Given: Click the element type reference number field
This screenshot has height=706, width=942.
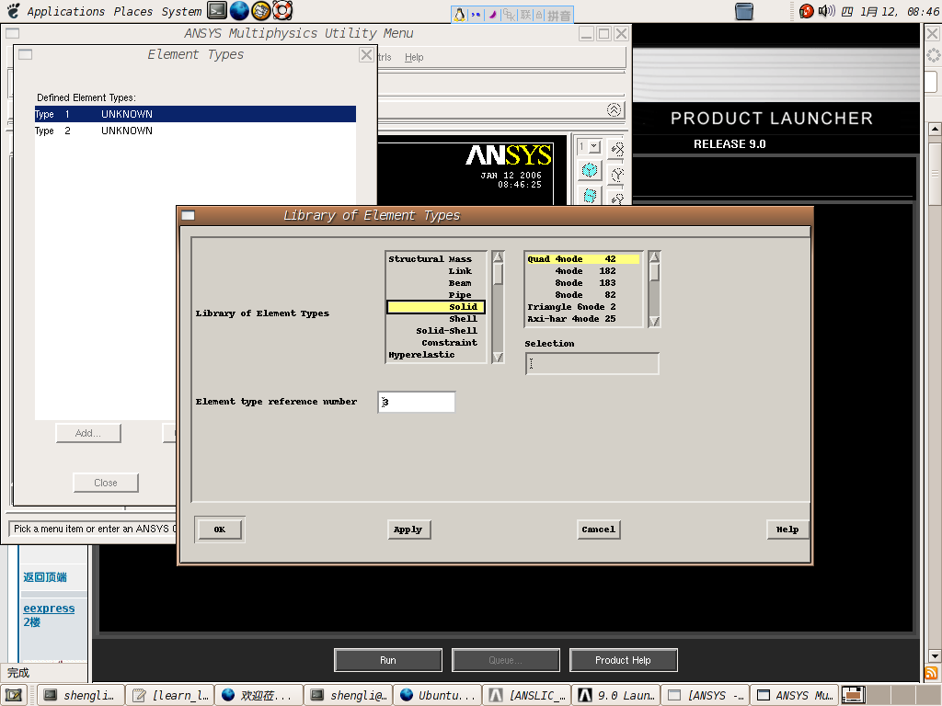Looking at the screenshot, I should [417, 403].
